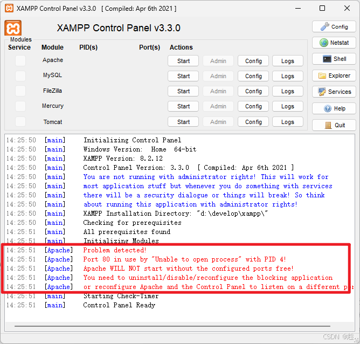360x344 pixels.
Task: Open Help with the question mark icon
Action: pyautogui.click(x=334, y=108)
